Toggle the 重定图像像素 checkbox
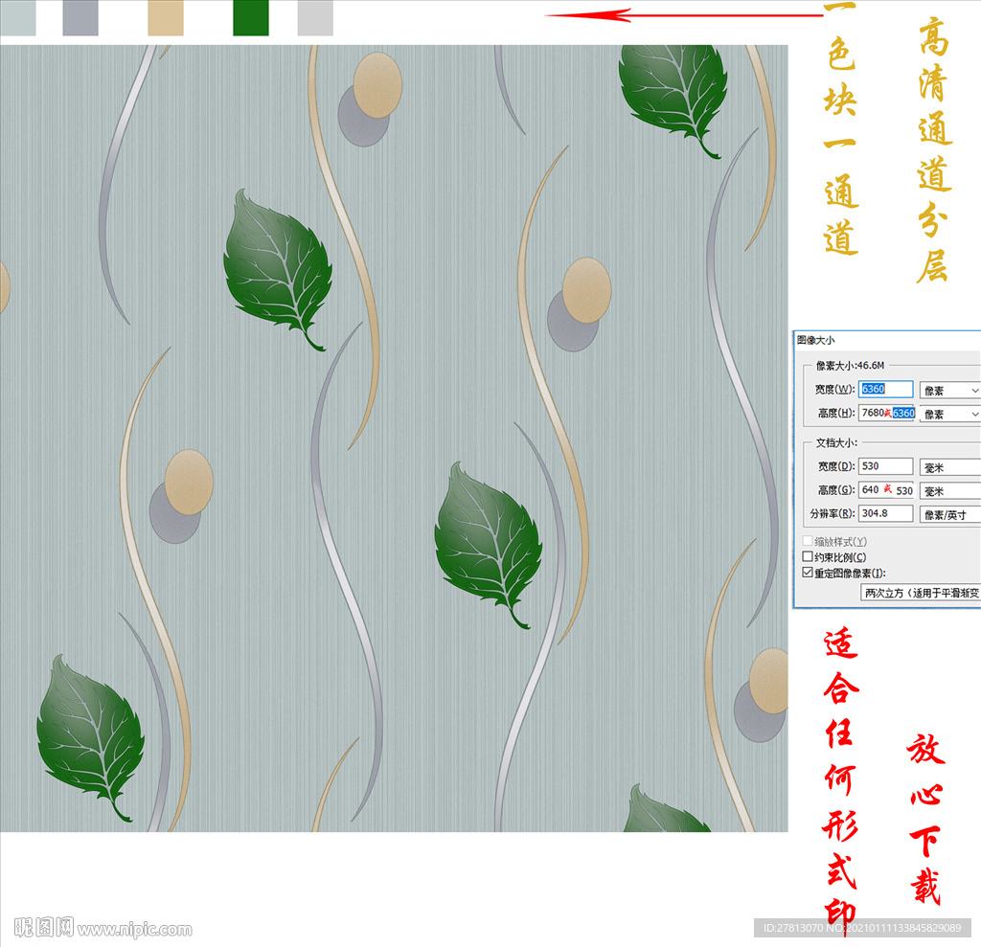 pyautogui.click(x=808, y=573)
